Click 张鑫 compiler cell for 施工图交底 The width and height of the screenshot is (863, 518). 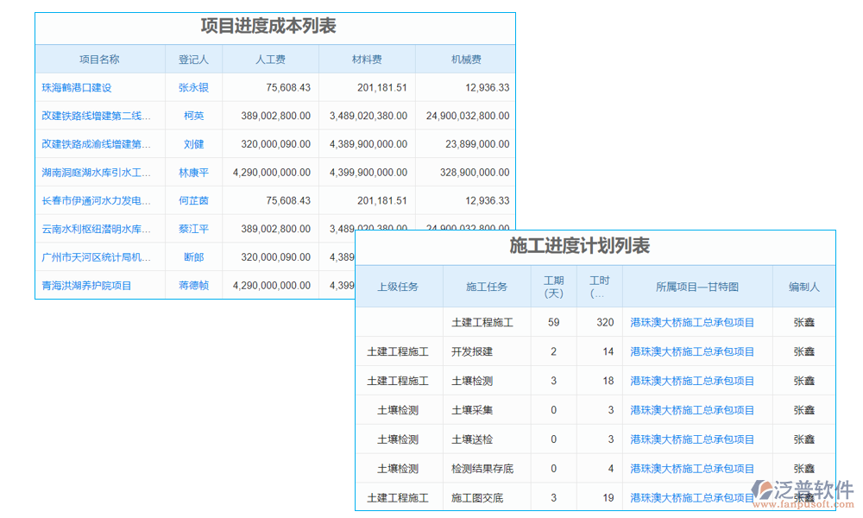803,497
